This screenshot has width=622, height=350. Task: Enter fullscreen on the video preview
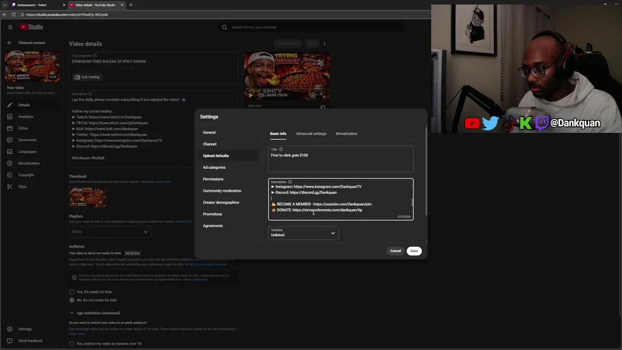pyautogui.click(x=322, y=95)
